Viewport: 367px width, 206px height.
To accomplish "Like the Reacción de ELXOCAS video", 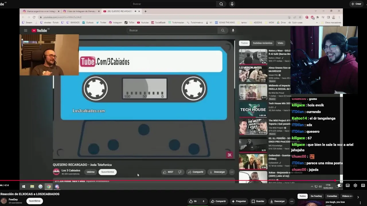I will [x=193, y=201].
